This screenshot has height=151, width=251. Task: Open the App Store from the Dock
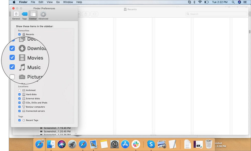point(125,144)
